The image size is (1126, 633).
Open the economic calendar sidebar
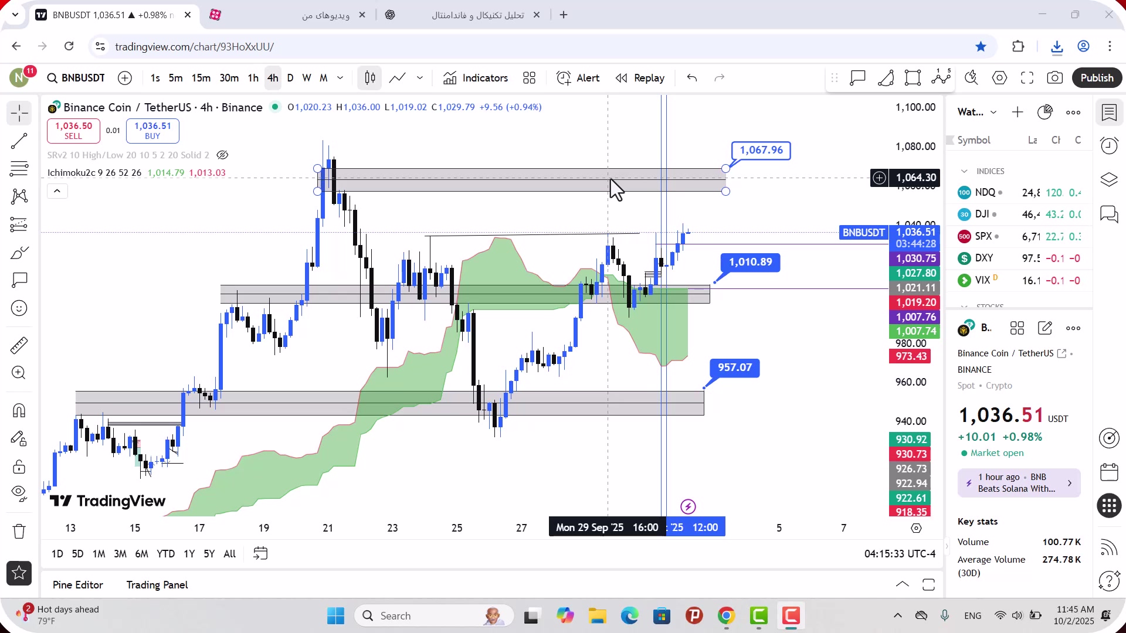click(1109, 472)
